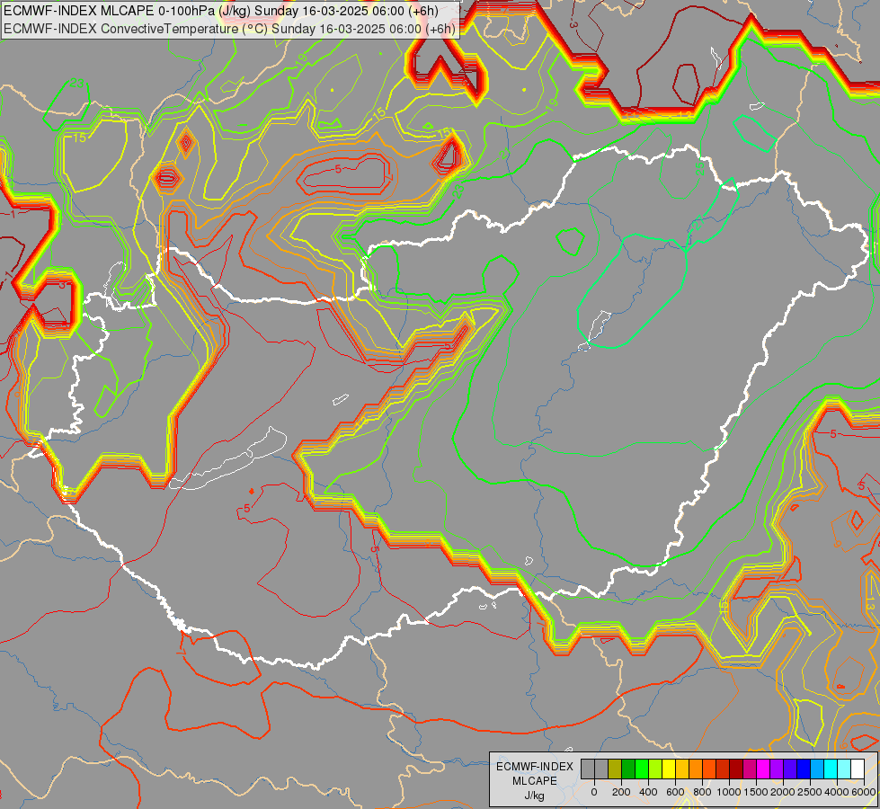Image resolution: width=880 pixels, height=809 pixels.
Task: Select the lime yellow-green legend swatch
Action: (655, 769)
